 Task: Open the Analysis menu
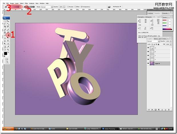coord(32,3)
